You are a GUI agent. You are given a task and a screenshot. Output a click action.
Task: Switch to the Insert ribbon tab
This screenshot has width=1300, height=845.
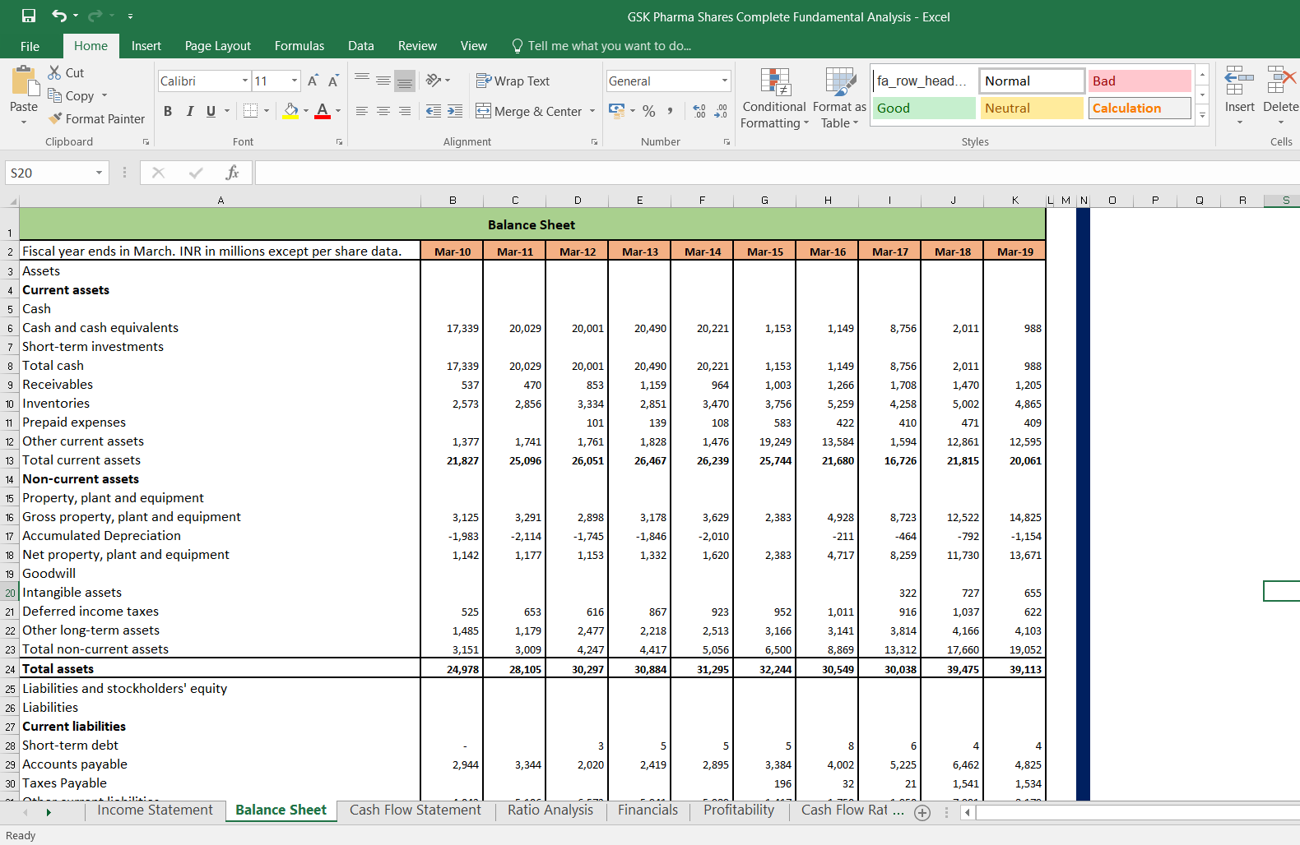146,46
